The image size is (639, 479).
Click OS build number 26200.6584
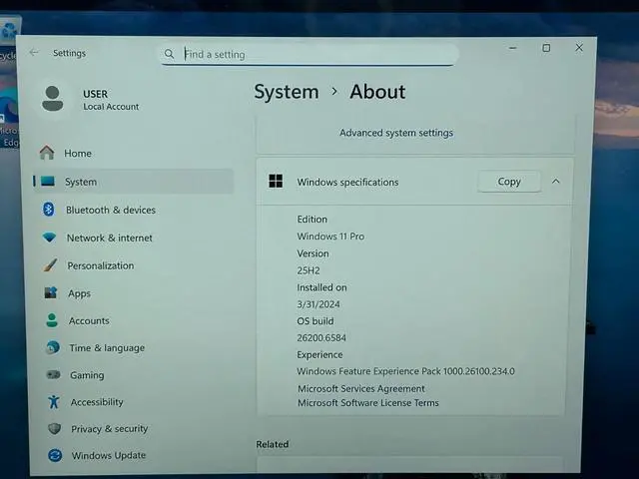coord(321,337)
